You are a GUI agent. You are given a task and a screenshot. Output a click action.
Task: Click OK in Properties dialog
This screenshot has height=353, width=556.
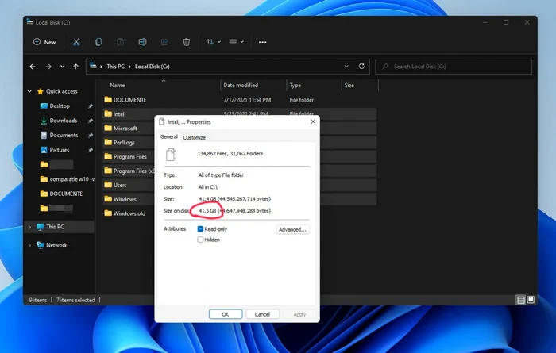(226, 314)
